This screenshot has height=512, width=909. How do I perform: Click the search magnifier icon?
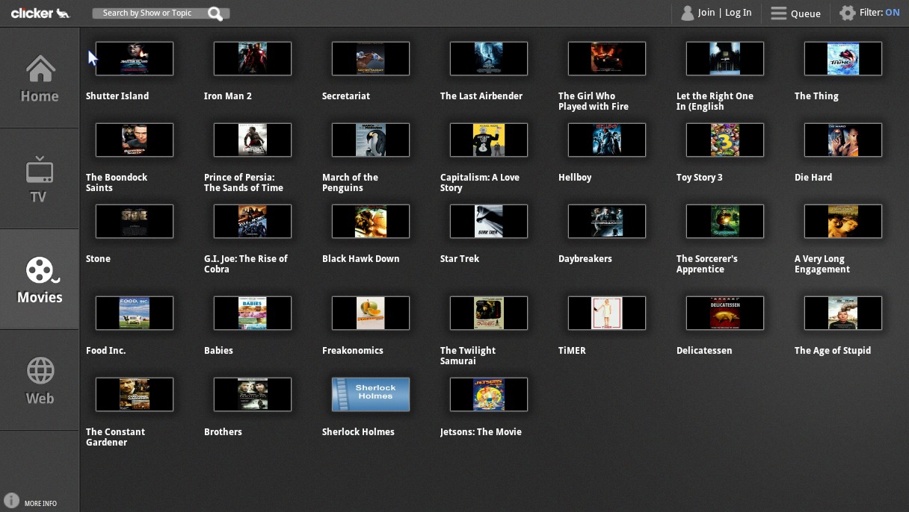coord(215,13)
